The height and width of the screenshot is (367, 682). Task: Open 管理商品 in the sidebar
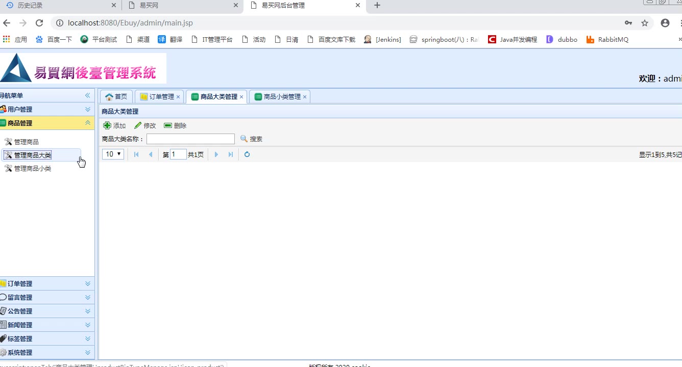(x=22, y=142)
